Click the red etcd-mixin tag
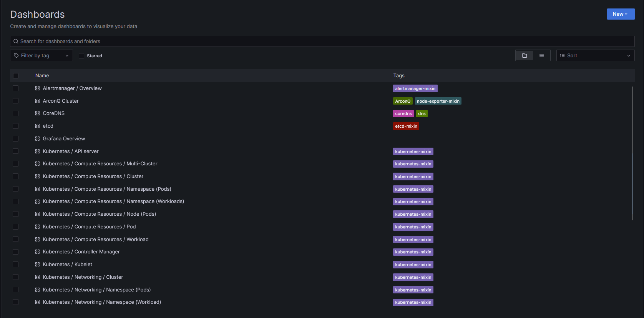This screenshot has width=644, height=318. 406,126
